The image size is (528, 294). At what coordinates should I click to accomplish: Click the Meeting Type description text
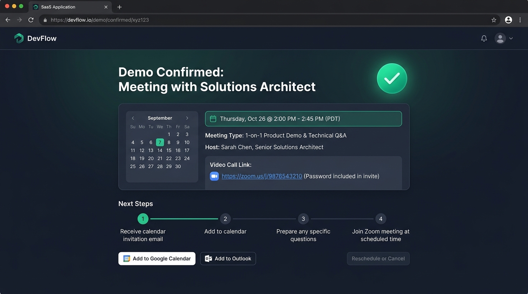pos(296,136)
